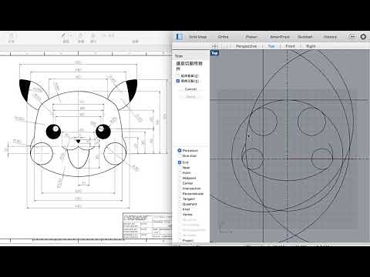
Task: Enable the Quadrant object snap
Action: point(180,204)
